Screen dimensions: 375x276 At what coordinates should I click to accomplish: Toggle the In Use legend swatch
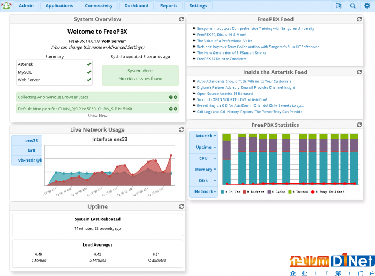(222, 192)
